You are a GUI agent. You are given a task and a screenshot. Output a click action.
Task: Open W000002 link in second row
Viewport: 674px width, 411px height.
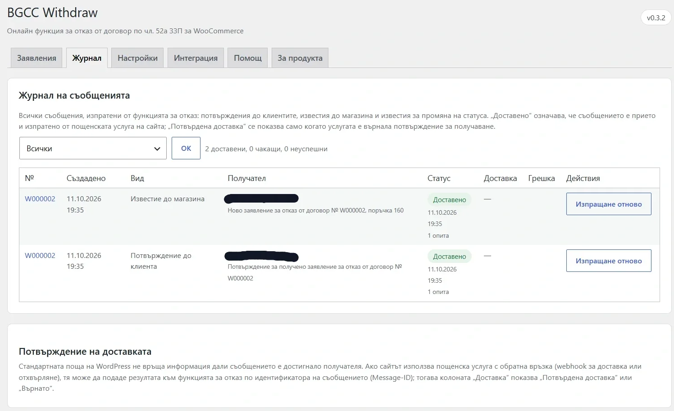[x=40, y=256]
